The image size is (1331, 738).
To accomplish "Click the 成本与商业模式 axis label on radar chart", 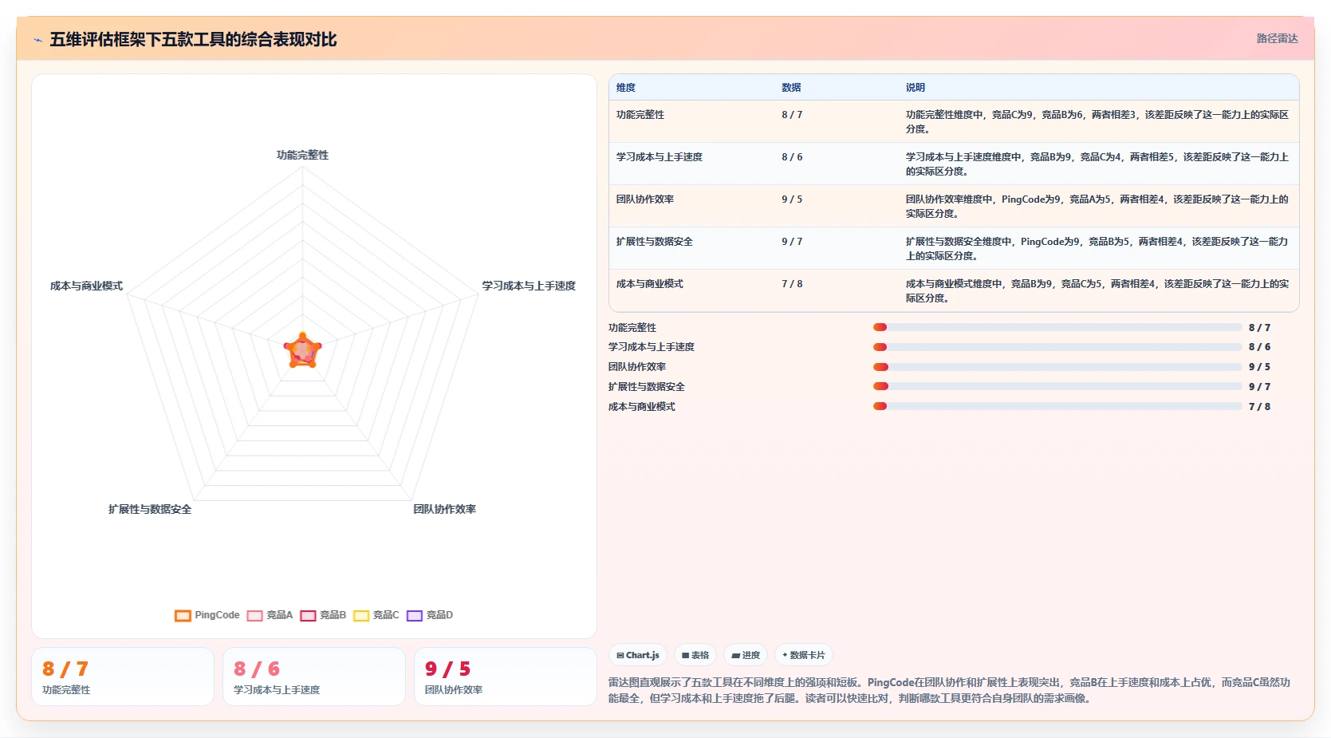I will point(86,286).
